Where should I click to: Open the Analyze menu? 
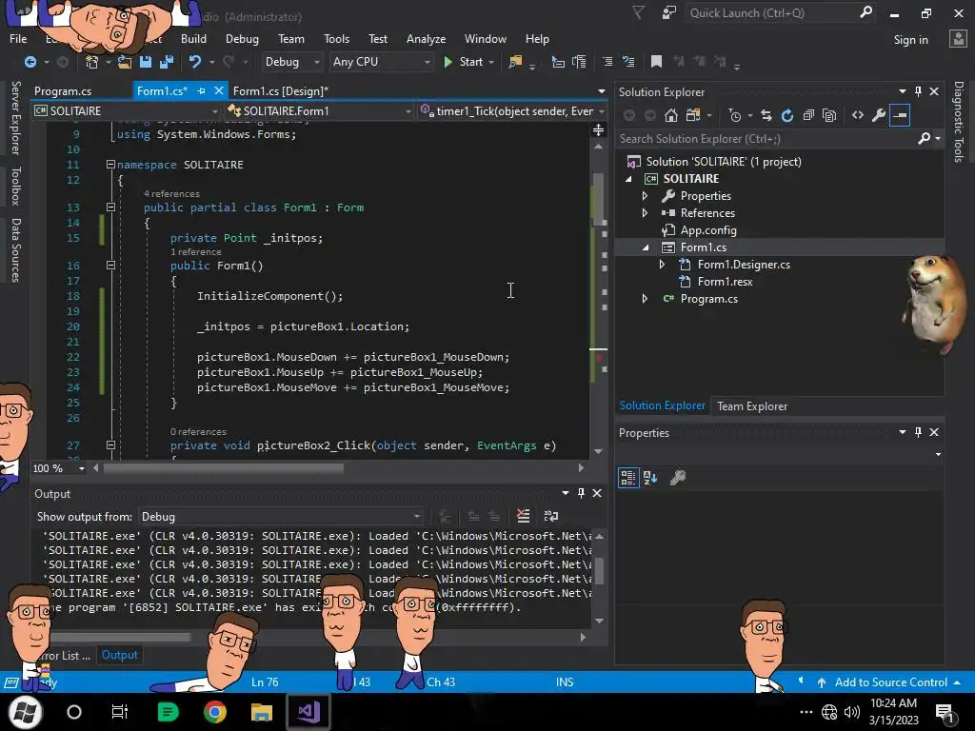[426, 38]
